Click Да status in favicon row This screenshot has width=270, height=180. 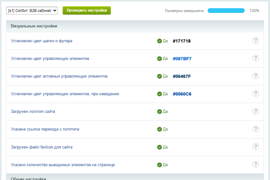(165, 147)
